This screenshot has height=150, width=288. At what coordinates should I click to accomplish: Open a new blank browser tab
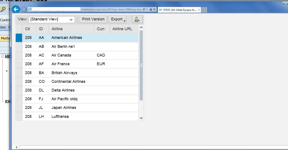[204, 10]
